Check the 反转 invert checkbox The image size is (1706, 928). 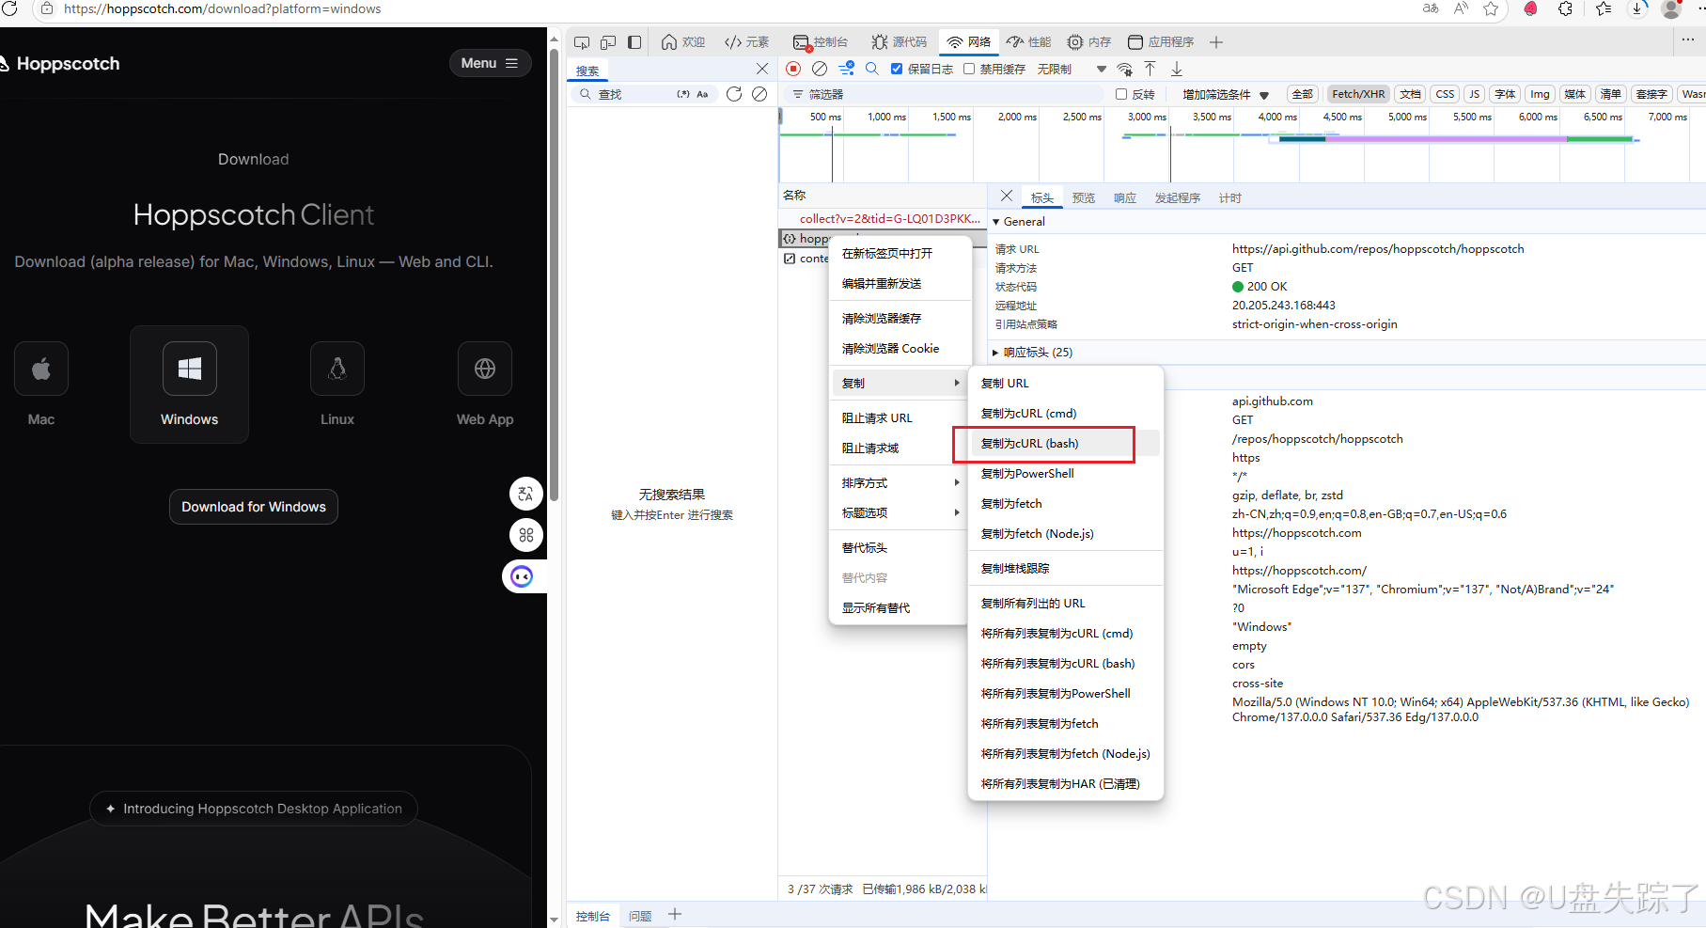point(1121,94)
